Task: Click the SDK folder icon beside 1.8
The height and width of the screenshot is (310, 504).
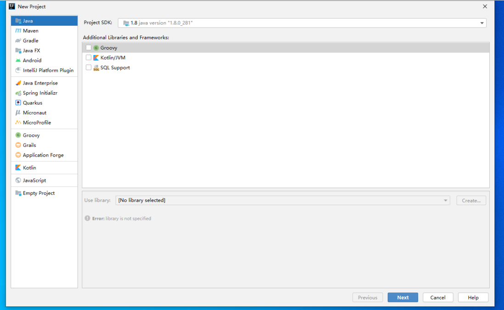Action: click(126, 23)
